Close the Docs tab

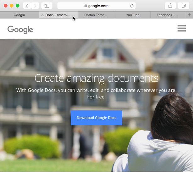click(42, 15)
